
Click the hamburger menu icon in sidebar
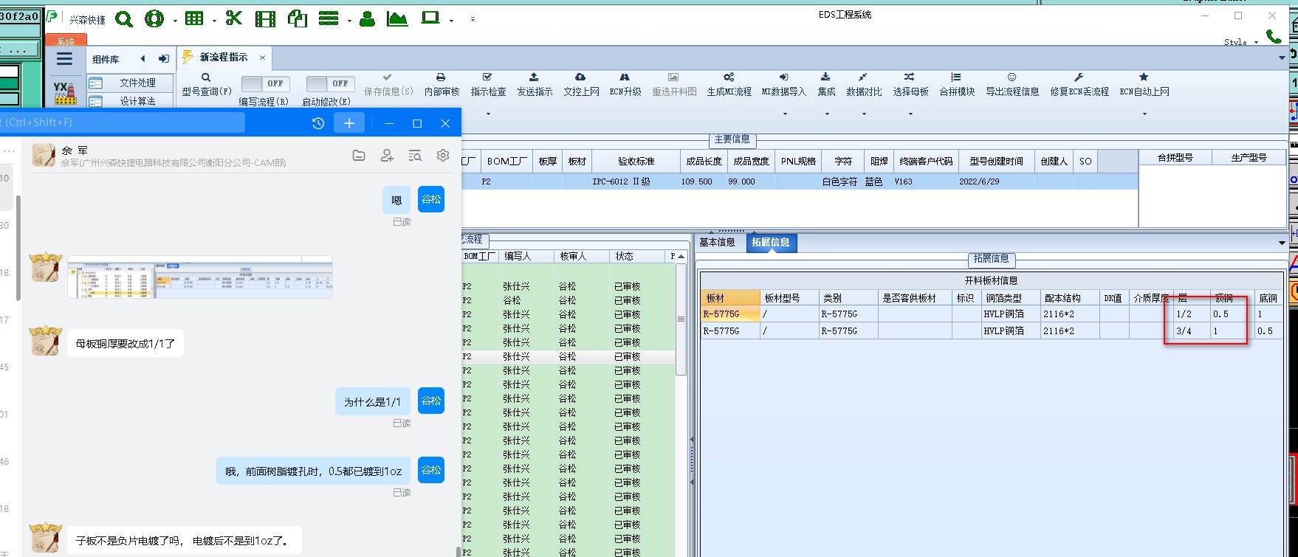[x=65, y=60]
